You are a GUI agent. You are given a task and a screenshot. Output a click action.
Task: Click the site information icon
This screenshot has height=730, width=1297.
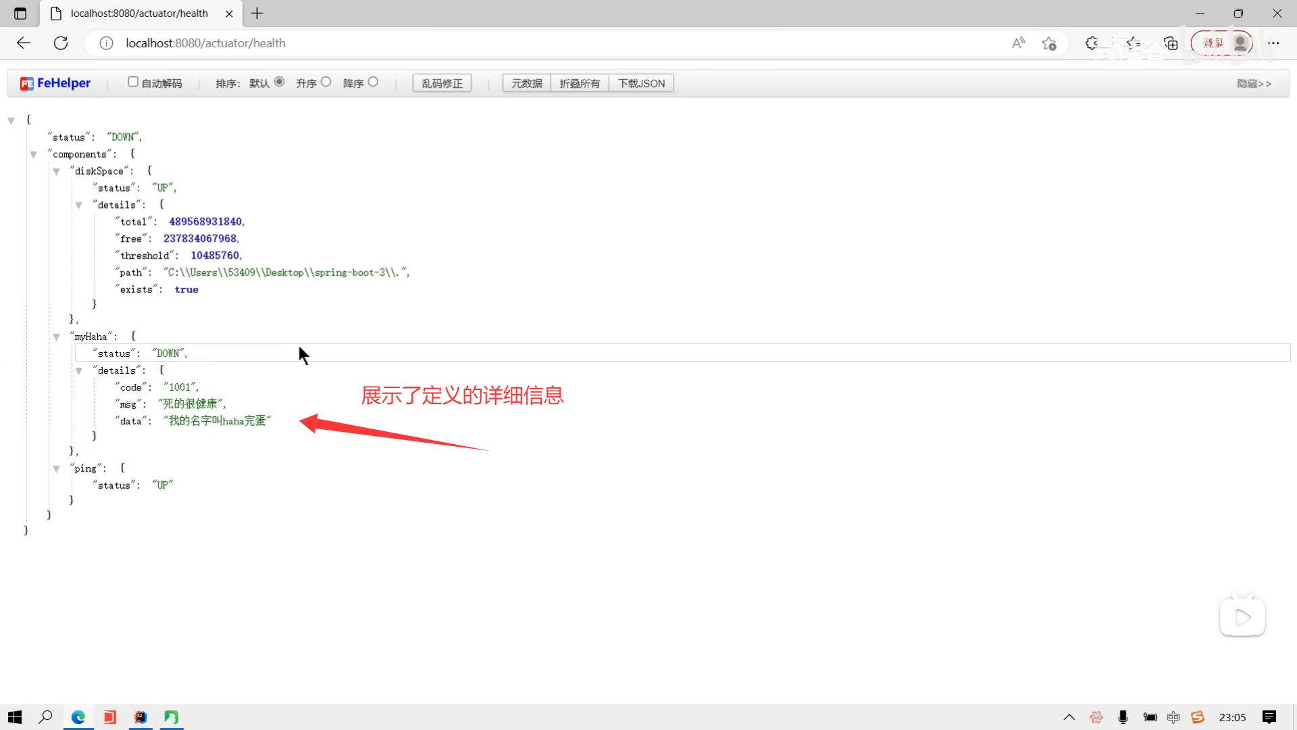click(106, 43)
